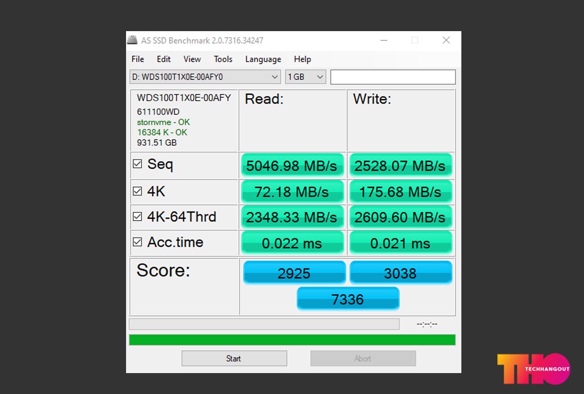Click the empty text field beside size dropdown
This screenshot has width=584, height=394.
393,77
